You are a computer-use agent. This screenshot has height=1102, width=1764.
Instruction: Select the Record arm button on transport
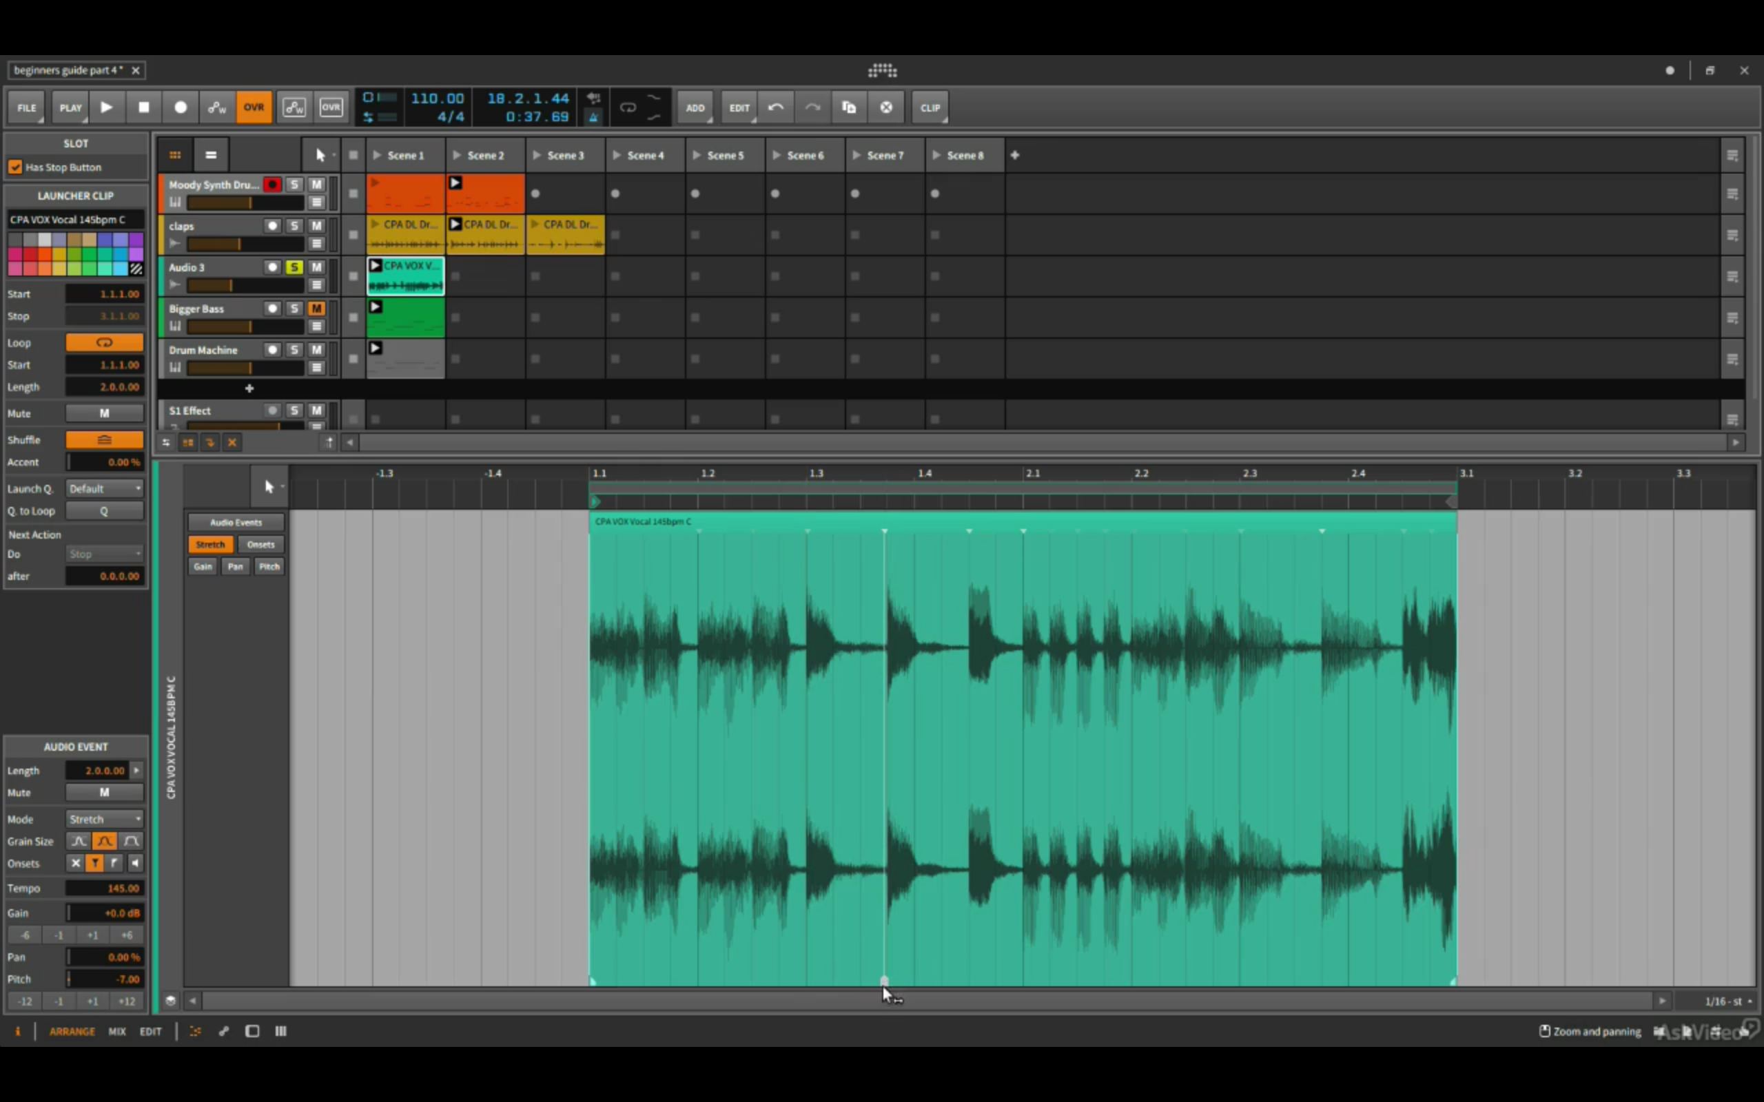coord(180,107)
